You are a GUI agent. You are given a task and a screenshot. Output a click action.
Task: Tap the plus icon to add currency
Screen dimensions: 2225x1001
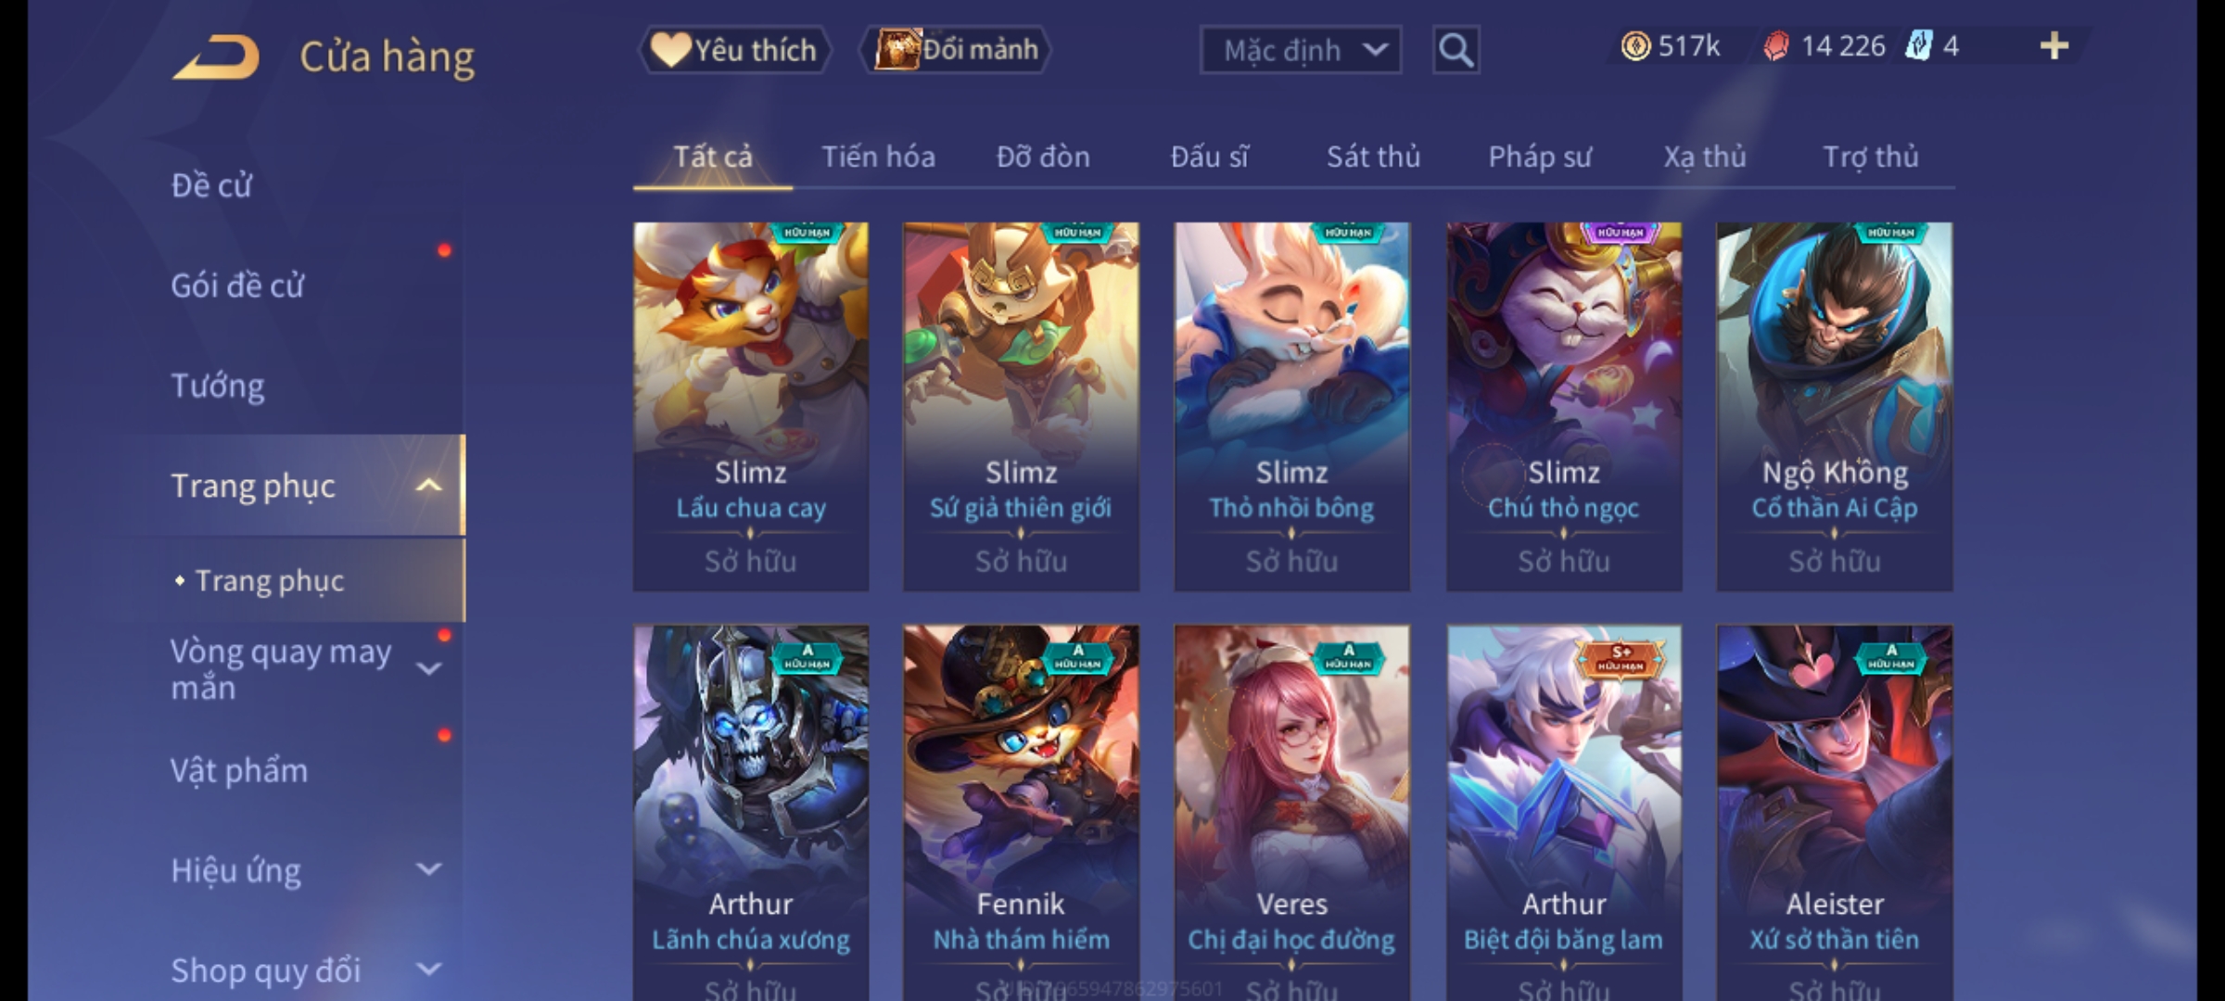click(x=2054, y=46)
